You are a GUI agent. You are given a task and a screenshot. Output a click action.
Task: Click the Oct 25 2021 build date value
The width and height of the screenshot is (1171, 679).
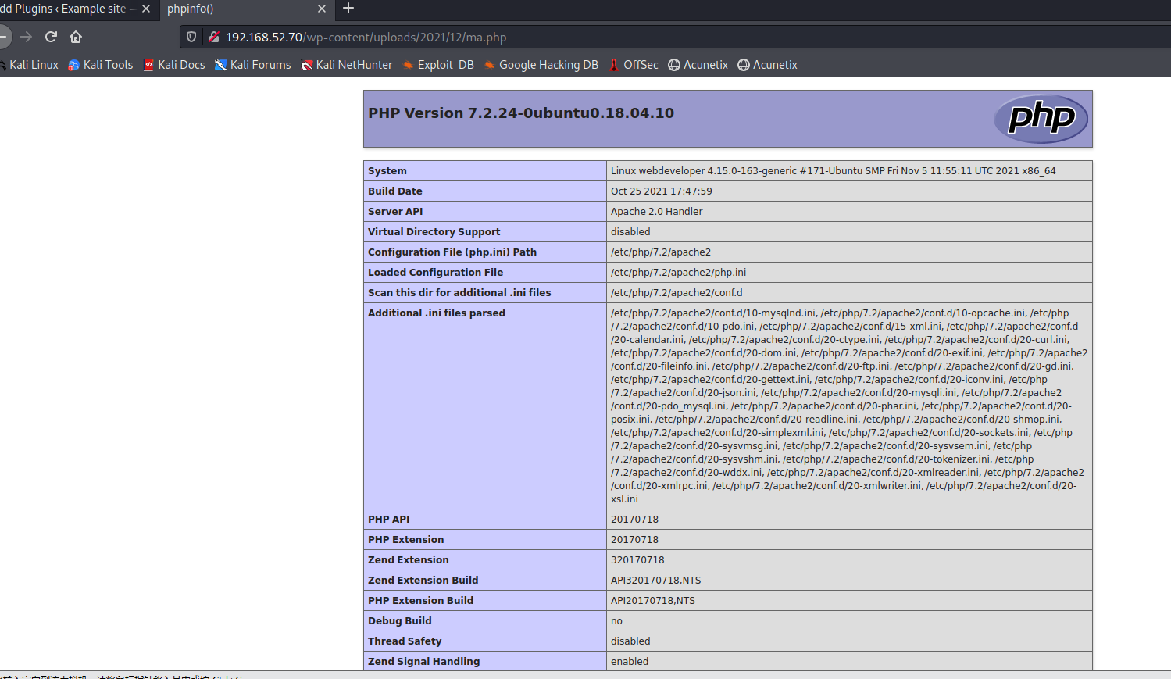662,191
